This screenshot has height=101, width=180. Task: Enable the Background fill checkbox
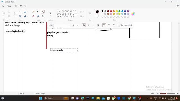click(x=119, y=25)
